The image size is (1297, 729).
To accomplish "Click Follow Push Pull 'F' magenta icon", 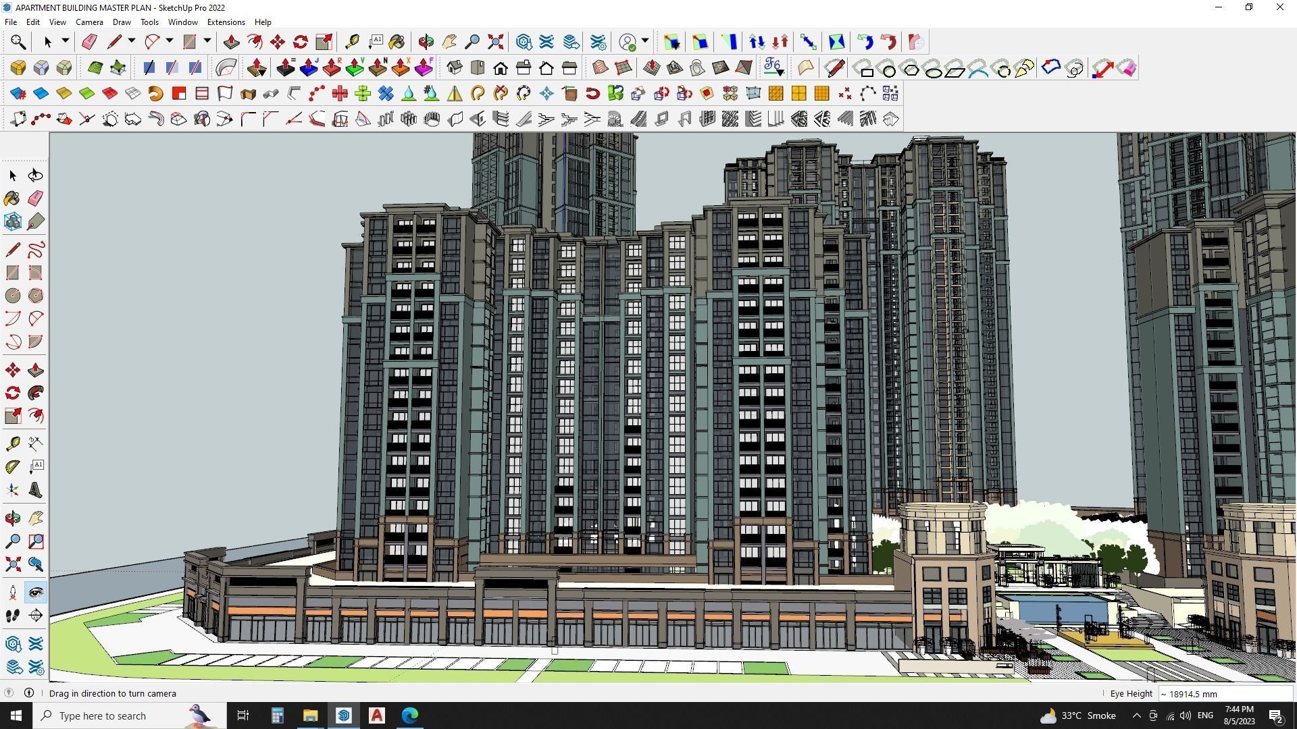I will pos(424,67).
